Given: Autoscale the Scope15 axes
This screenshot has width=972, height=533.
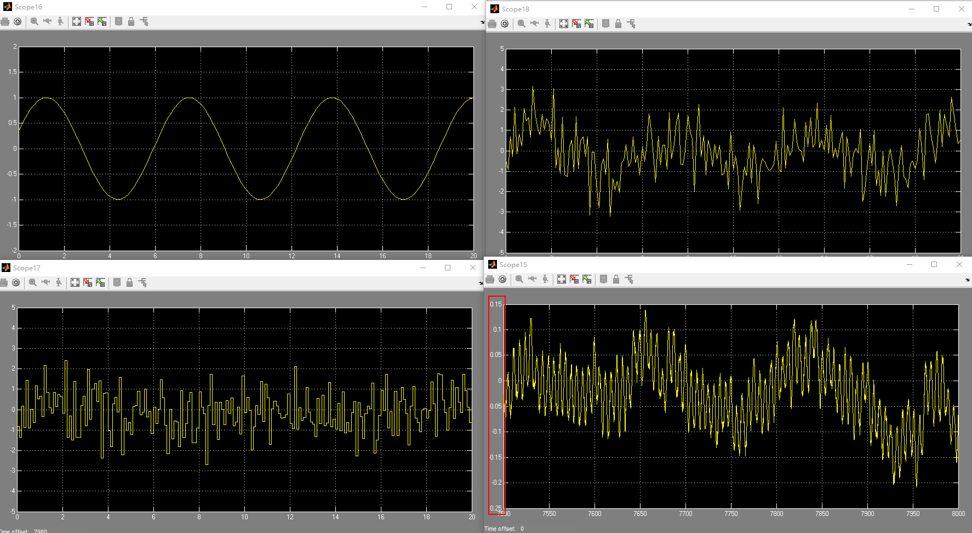Looking at the screenshot, I should [x=562, y=279].
